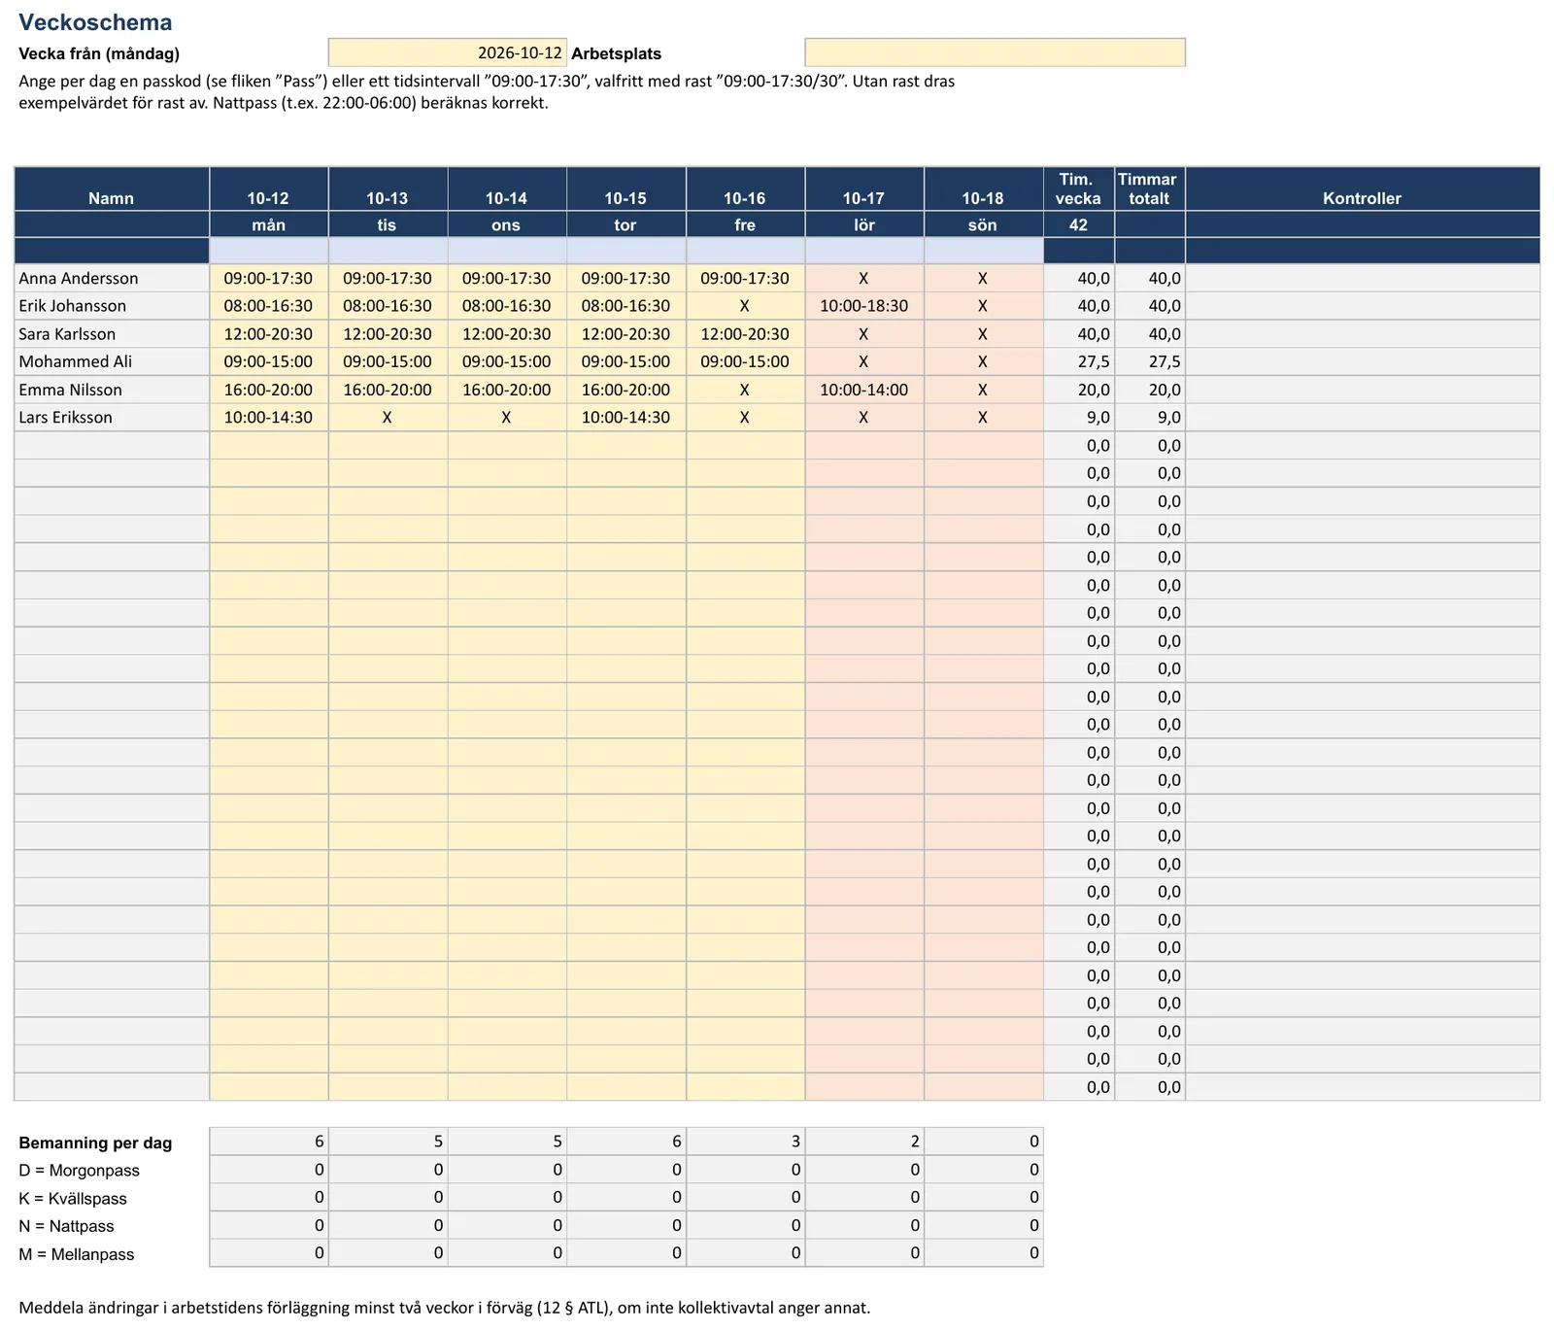Image resolution: width=1554 pixels, height=1330 pixels.
Task: Click the Timmar totalt column header
Action: pos(1150,189)
